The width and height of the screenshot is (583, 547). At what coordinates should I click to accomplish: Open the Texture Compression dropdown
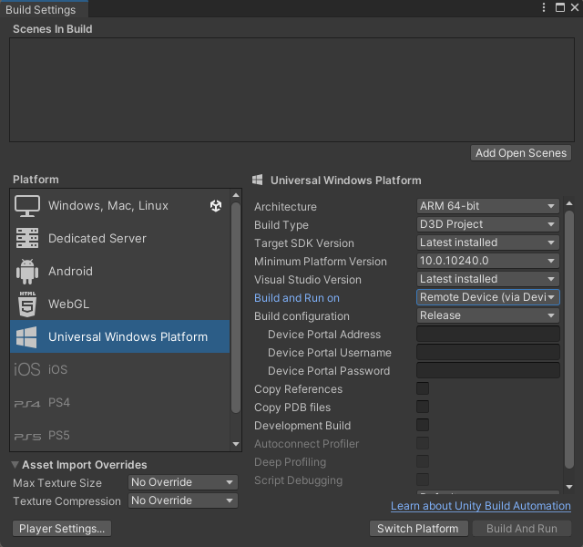[x=182, y=501]
